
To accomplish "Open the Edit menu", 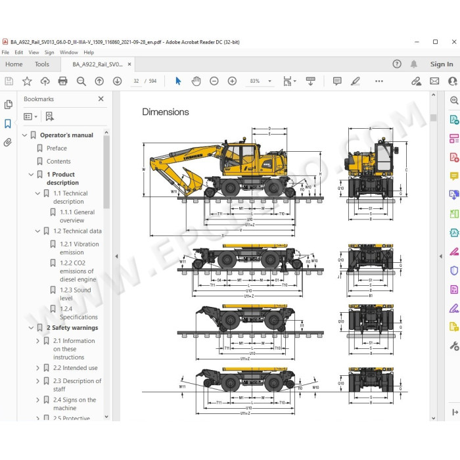I will [x=19, y=52].
